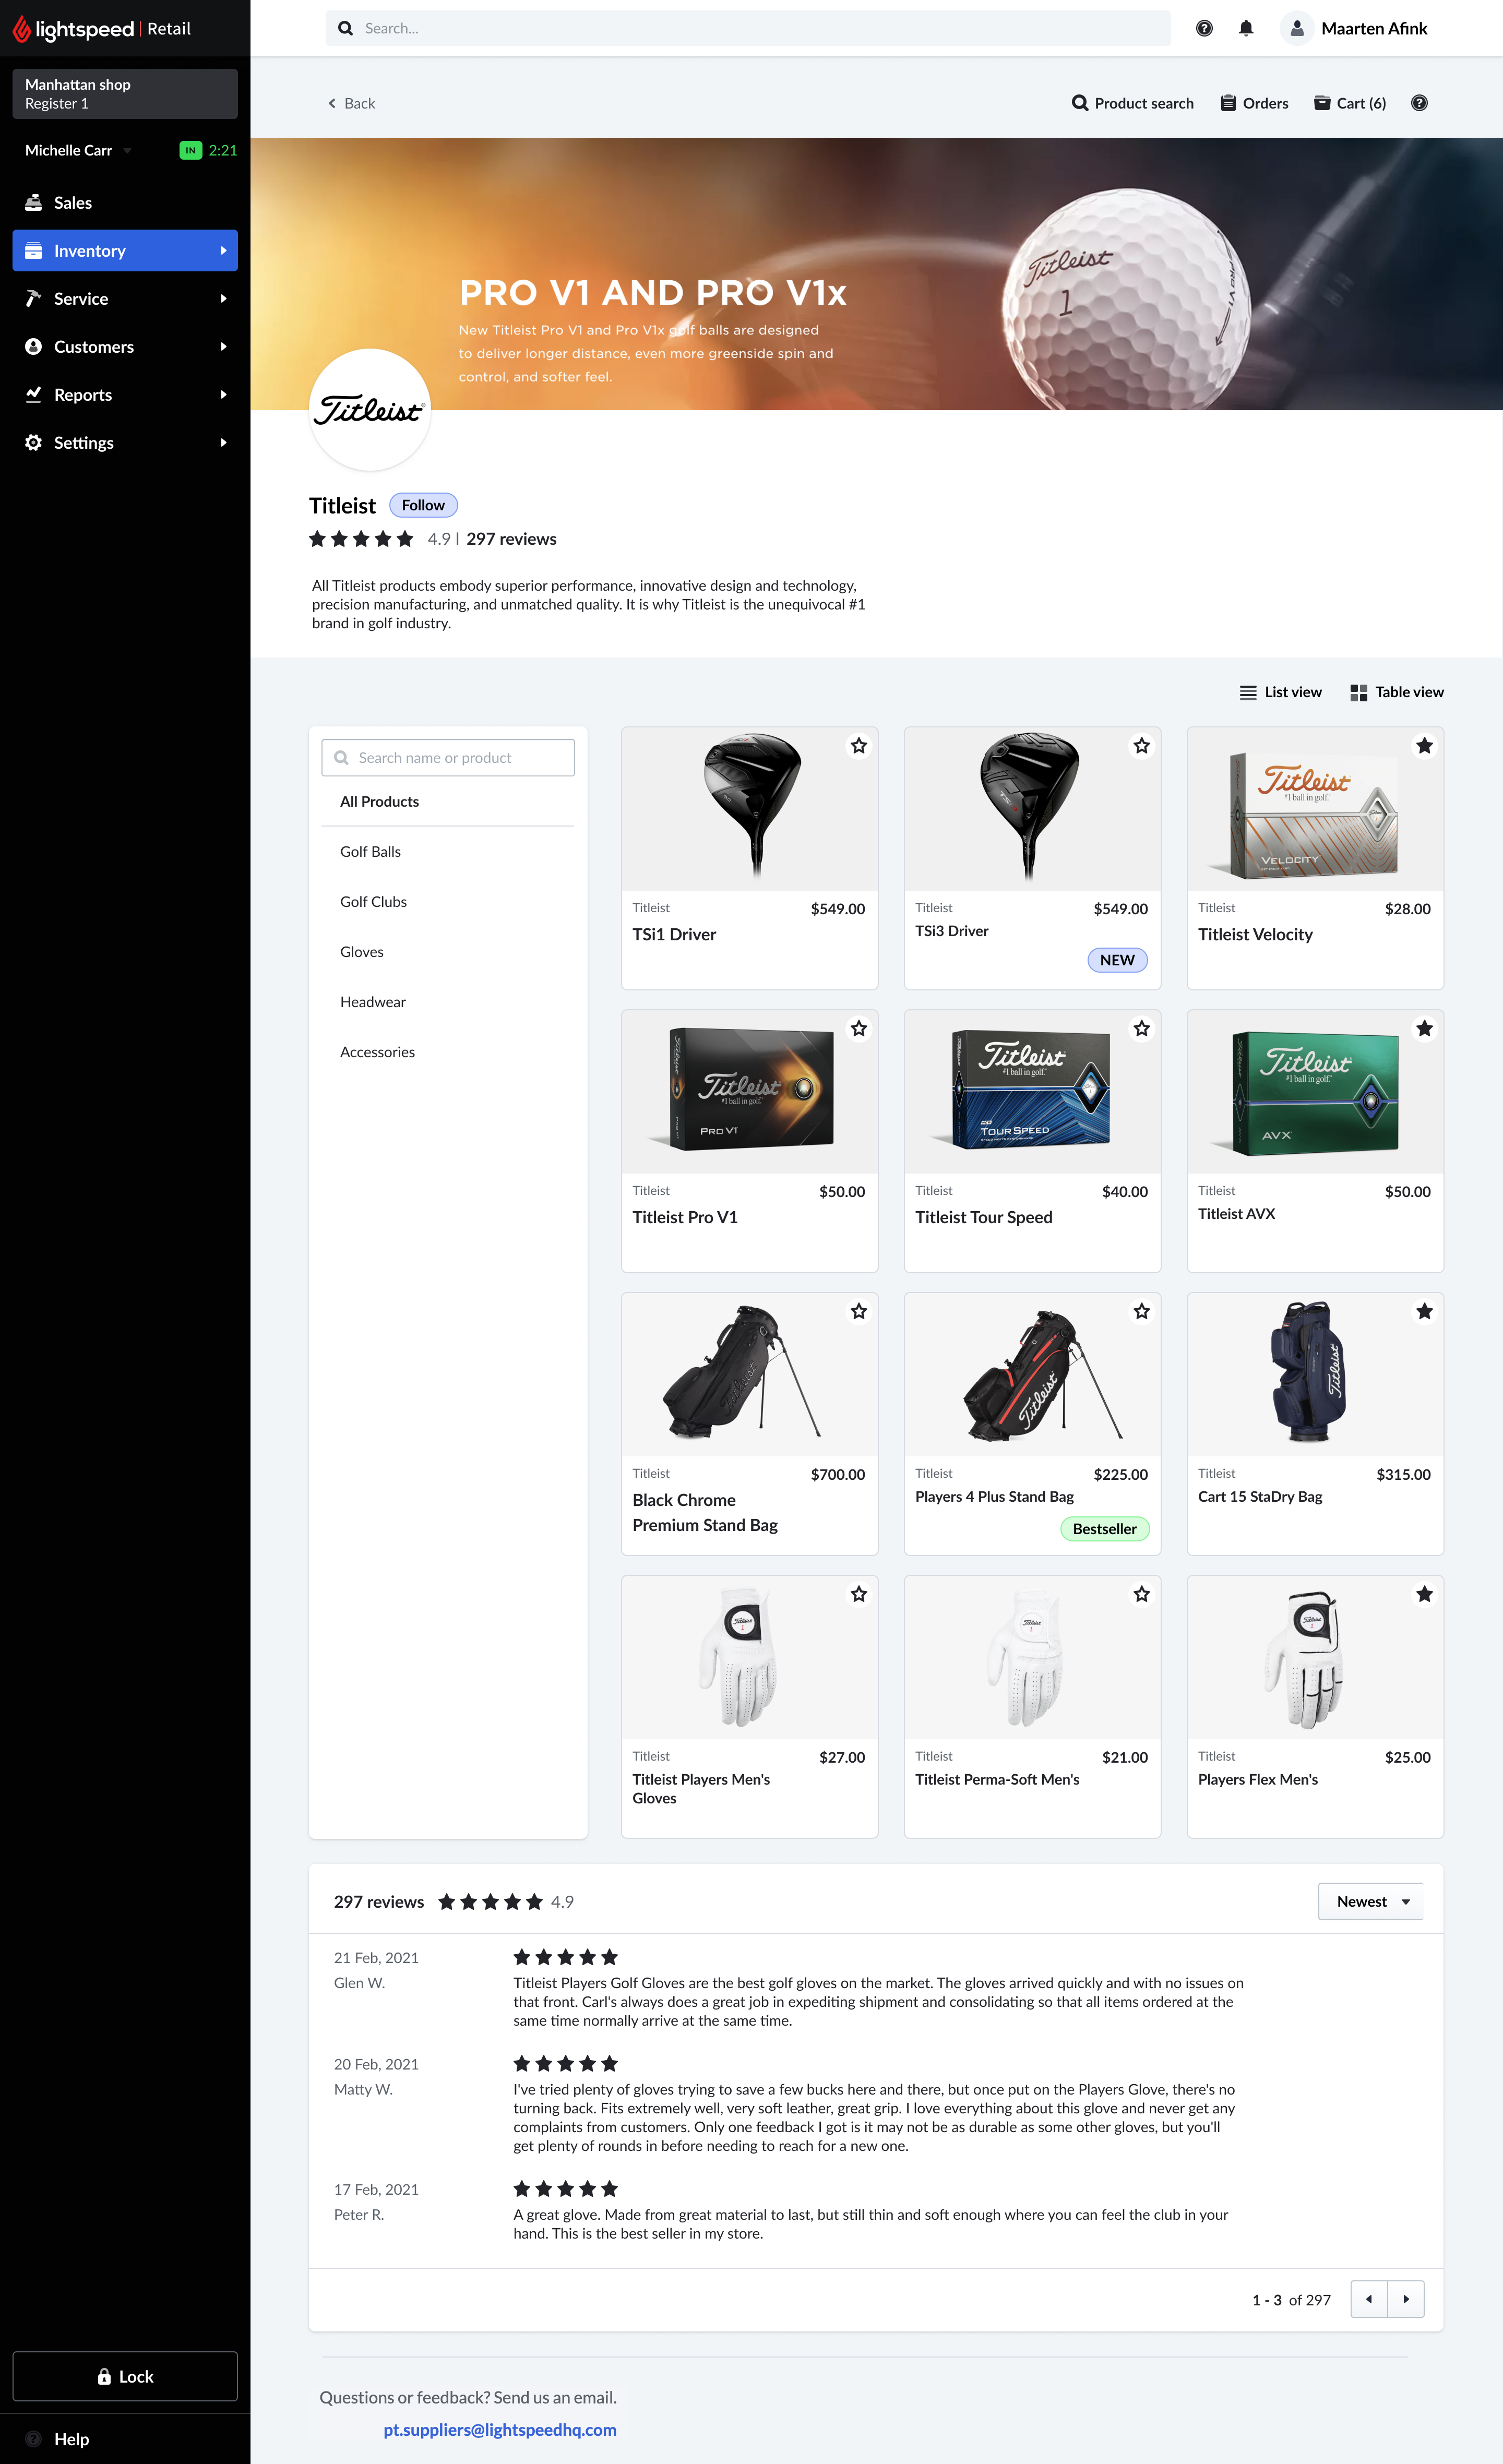The width and height of the screenshot is (1503, 2464).
Task: Click the Service hammer icon in sidebar
Action: pos(33,298)
